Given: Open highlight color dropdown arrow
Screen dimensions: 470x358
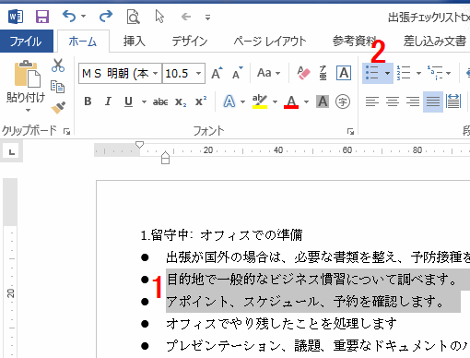Looking at the screenshot, I should (x=275, y=101).
